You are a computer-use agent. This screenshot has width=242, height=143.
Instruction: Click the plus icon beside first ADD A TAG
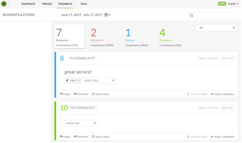(x=113, y=80)
